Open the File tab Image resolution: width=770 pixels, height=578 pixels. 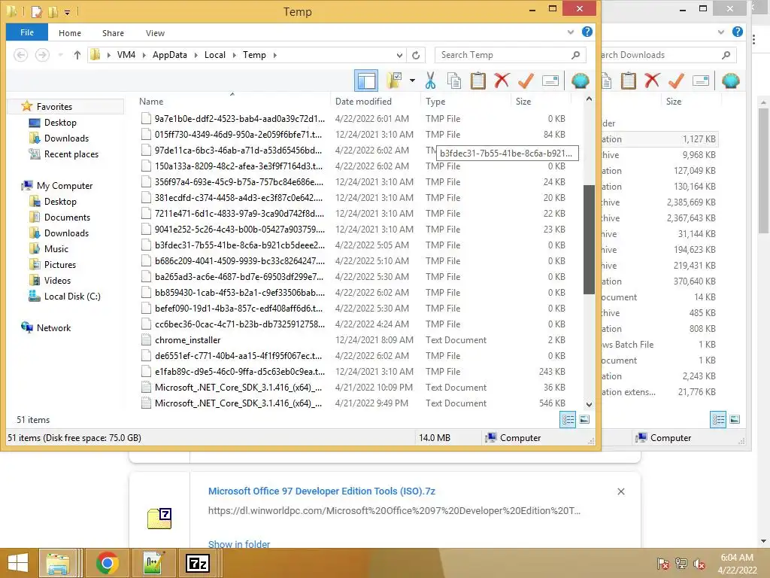click(x=27, y=32)
